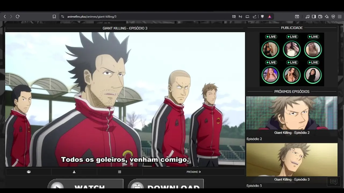Open the episode list icon below video
344x193 pixels.
(x=120, y=172)
